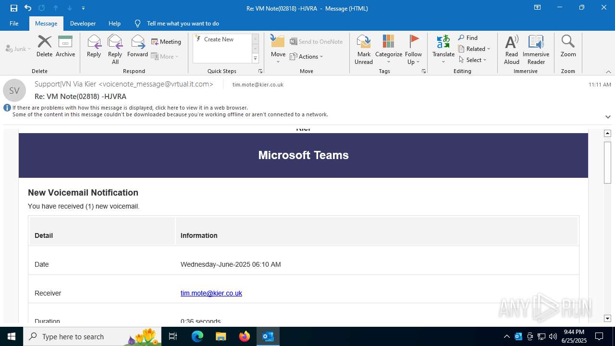Expand the More respond options

(x=165, y=56)
